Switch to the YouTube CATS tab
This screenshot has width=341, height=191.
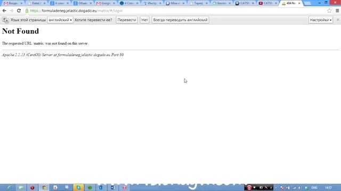(x=267, y=3)
